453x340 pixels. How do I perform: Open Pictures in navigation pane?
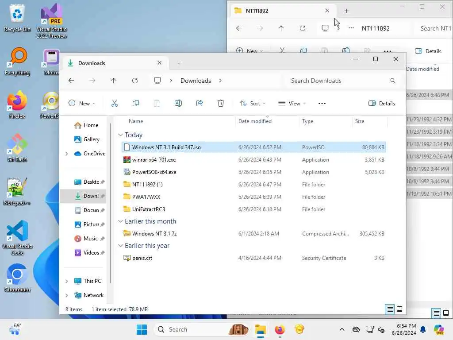coord(89,224)
